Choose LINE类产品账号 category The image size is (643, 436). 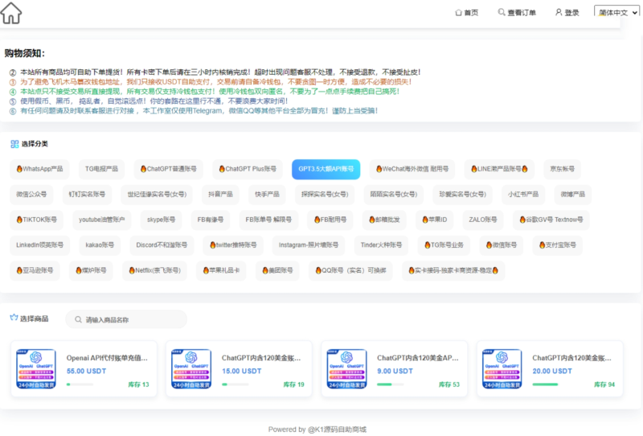click(x=499, y=169)
